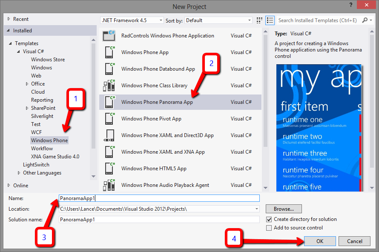
Task: Click the search magnifier icon
Action: (x=365, y=20)
